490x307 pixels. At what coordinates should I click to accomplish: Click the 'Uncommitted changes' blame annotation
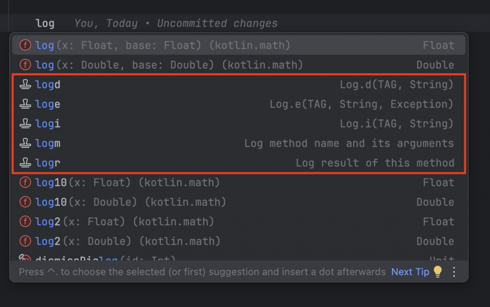click(x=217, y=23)
